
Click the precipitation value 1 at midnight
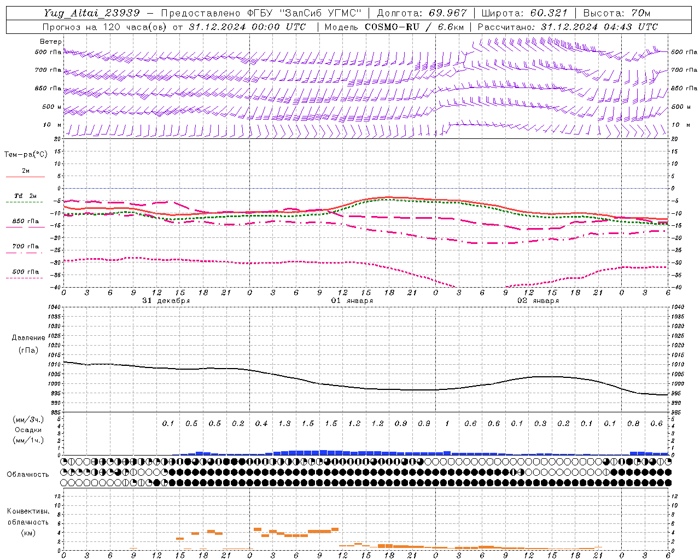447,424
